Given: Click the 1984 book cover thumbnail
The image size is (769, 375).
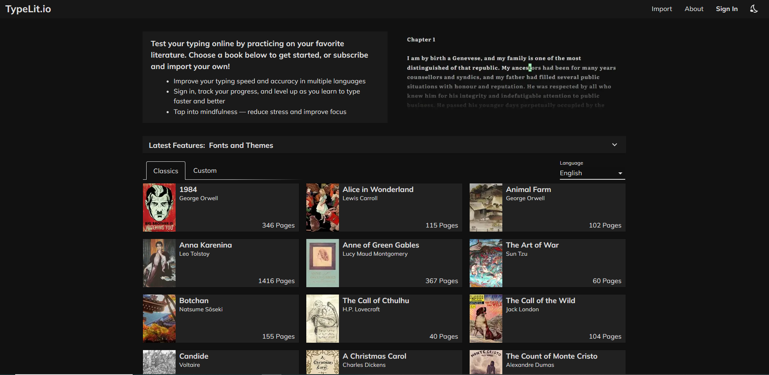Looking at the screenshot, I should coord(159,208).
